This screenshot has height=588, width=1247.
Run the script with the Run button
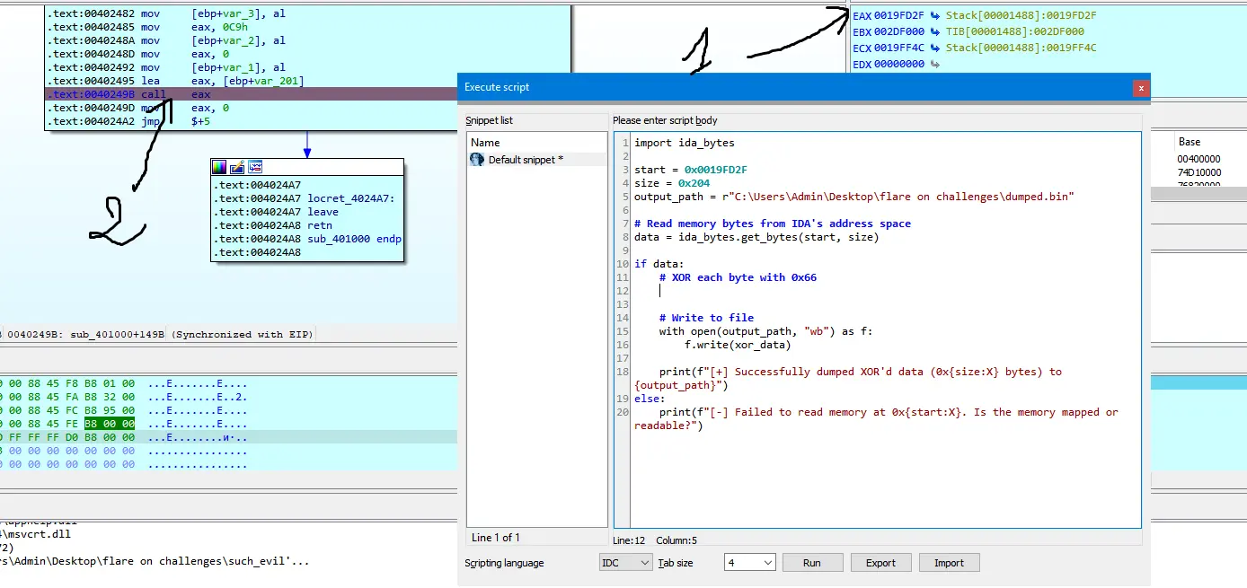[x=812, y=563]
